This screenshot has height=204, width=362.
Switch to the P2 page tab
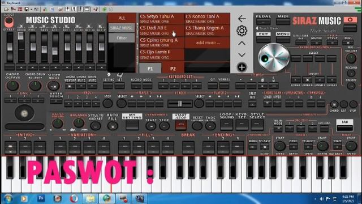(x=173, y=69)
